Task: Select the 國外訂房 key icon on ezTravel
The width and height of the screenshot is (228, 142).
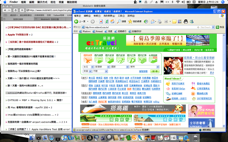Action: (131, 60)
